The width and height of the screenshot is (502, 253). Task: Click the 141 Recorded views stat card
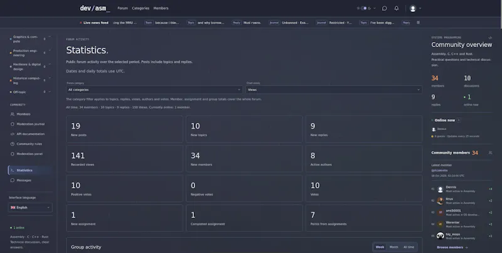tap(124, 159)
